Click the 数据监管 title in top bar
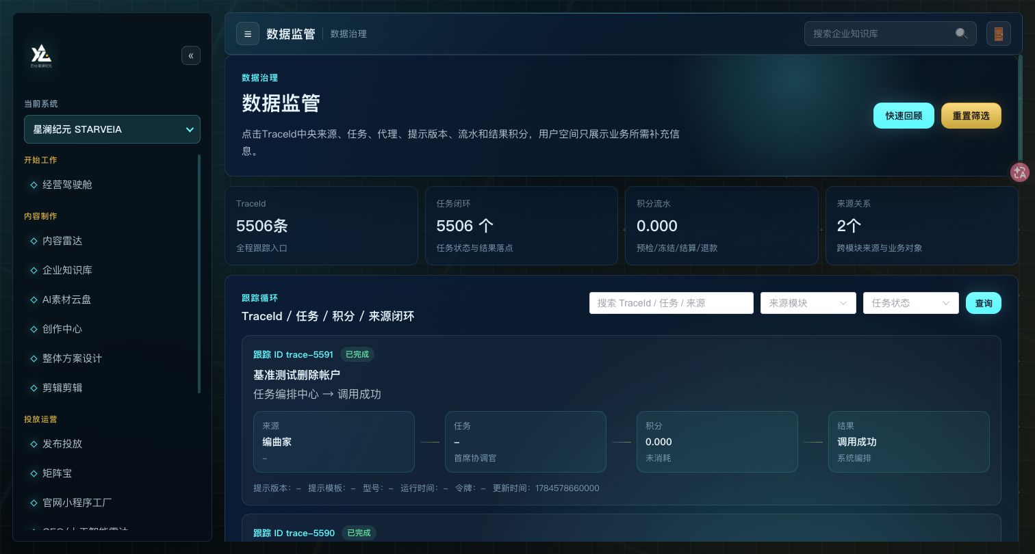The height and width of the screenshot is (554, 1035). coord(290,34)
